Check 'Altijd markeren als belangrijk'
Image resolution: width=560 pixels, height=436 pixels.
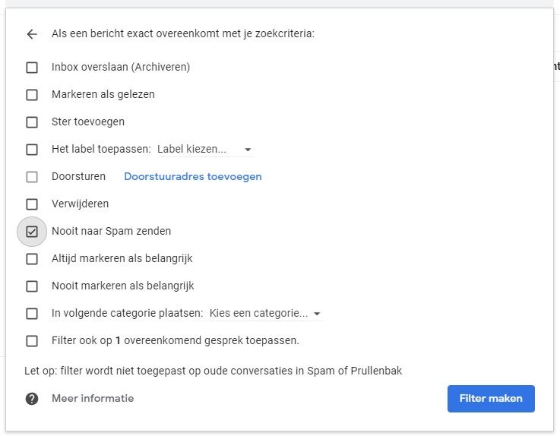32,259
